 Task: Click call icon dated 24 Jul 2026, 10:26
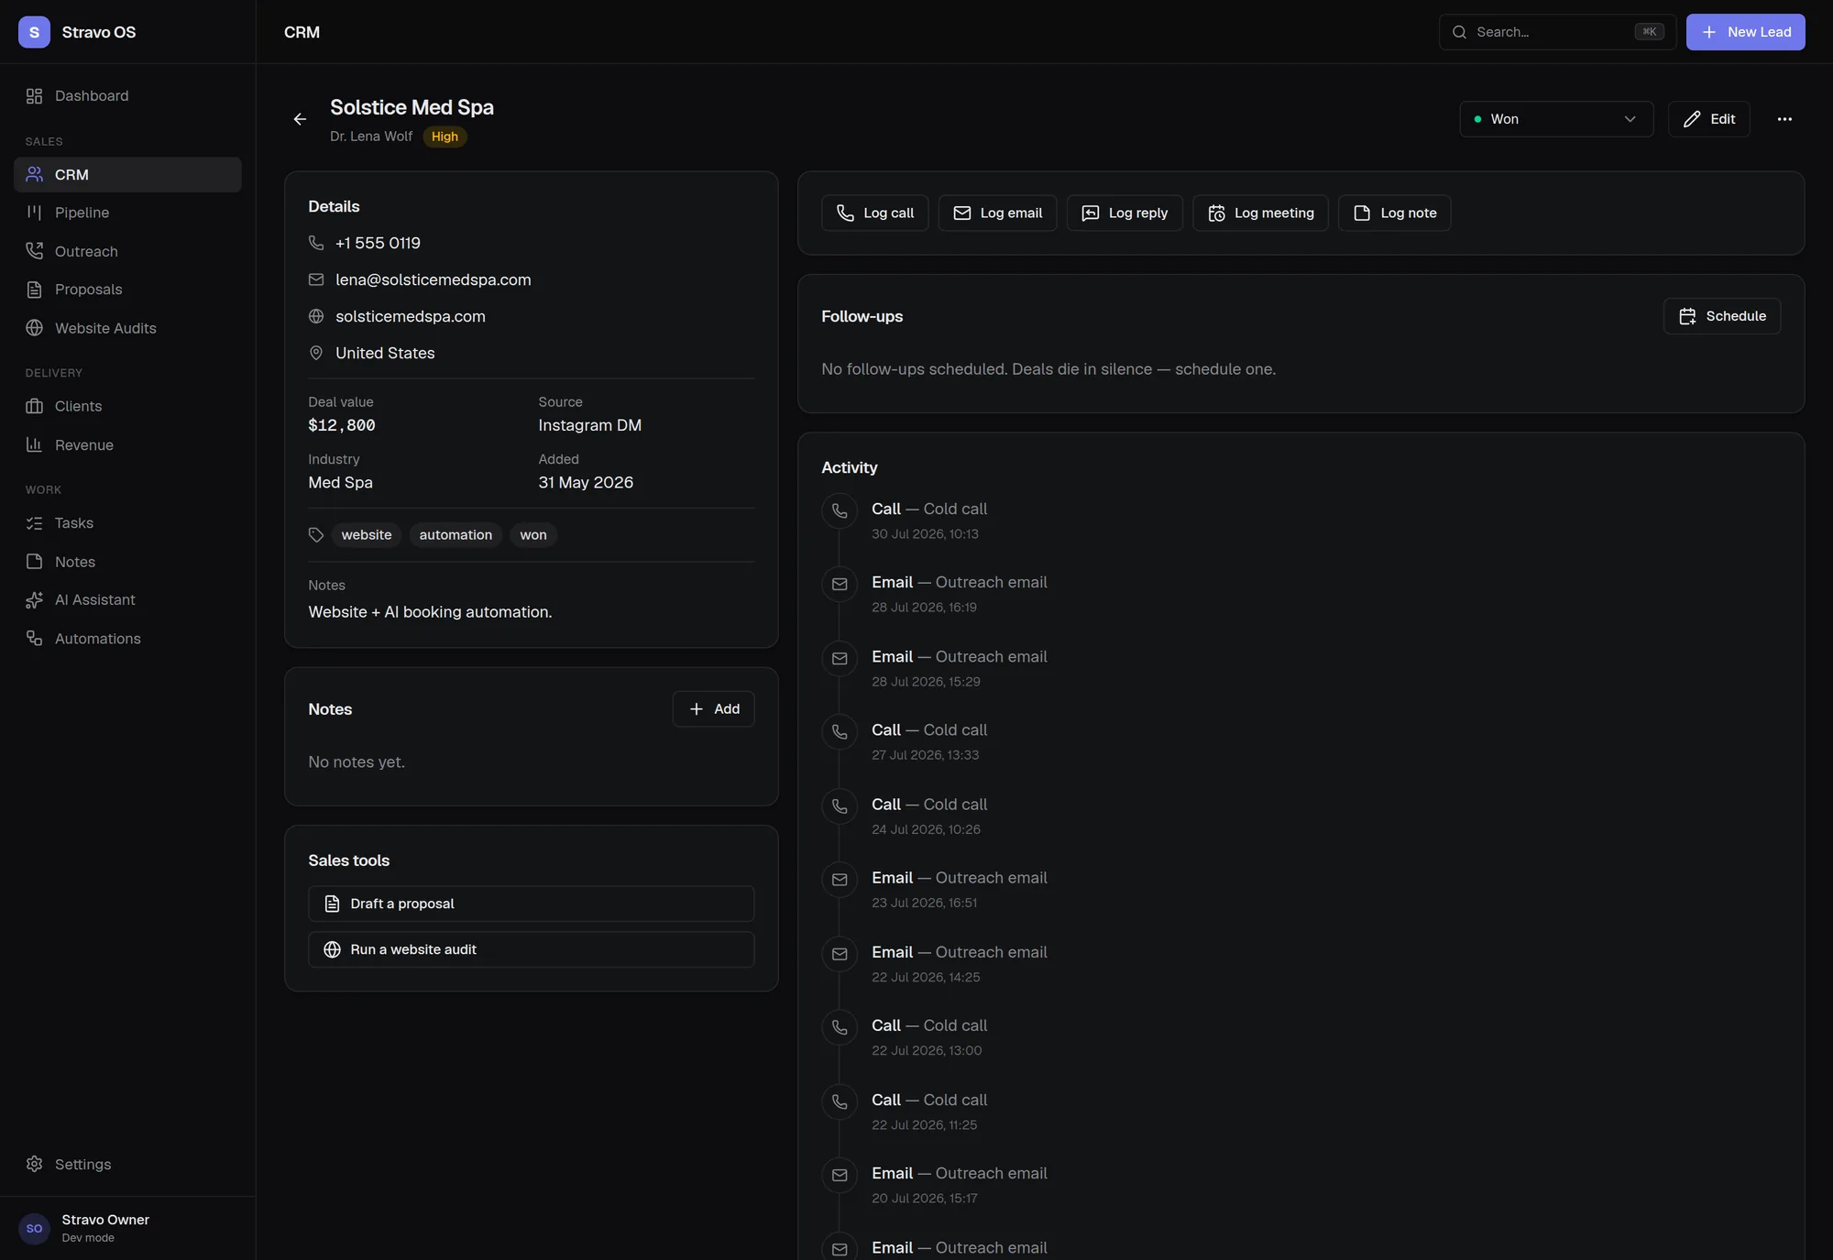pos(840,806)
